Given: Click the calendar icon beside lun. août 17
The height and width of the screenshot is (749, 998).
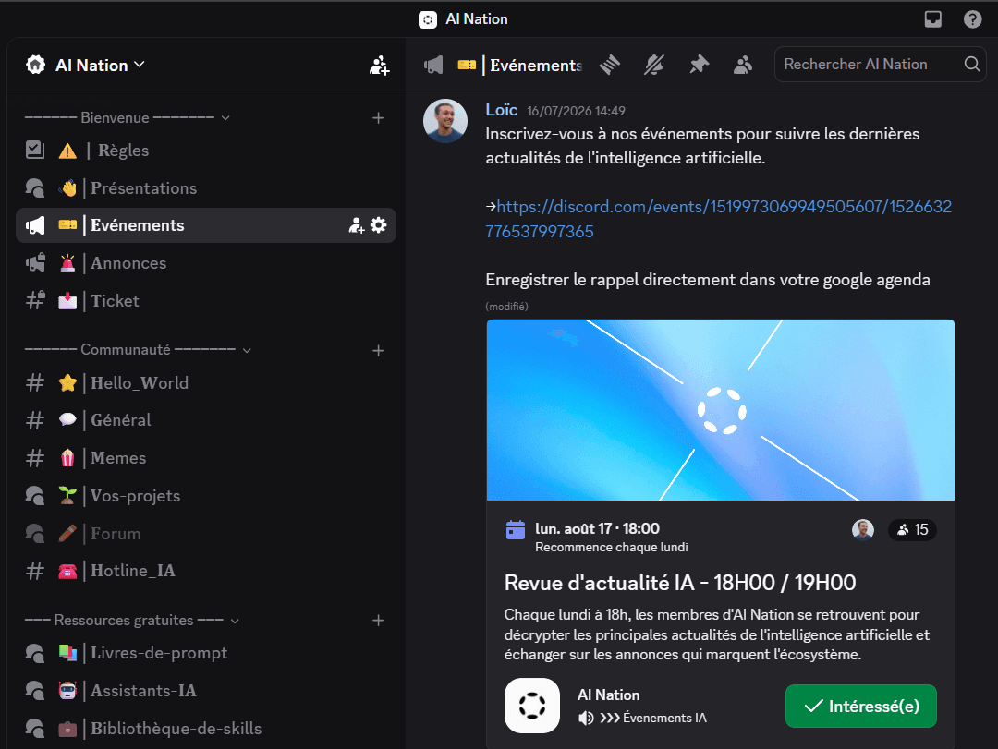Looking at the screenshot, I should click(x=516, y=529).
